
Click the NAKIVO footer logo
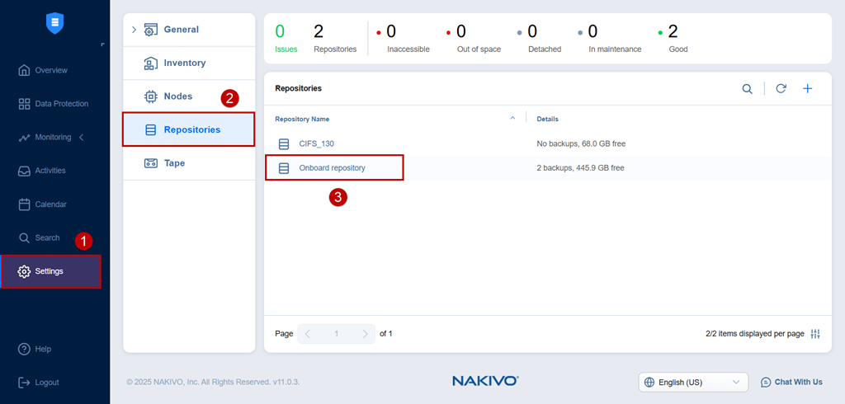click(485, 382)
